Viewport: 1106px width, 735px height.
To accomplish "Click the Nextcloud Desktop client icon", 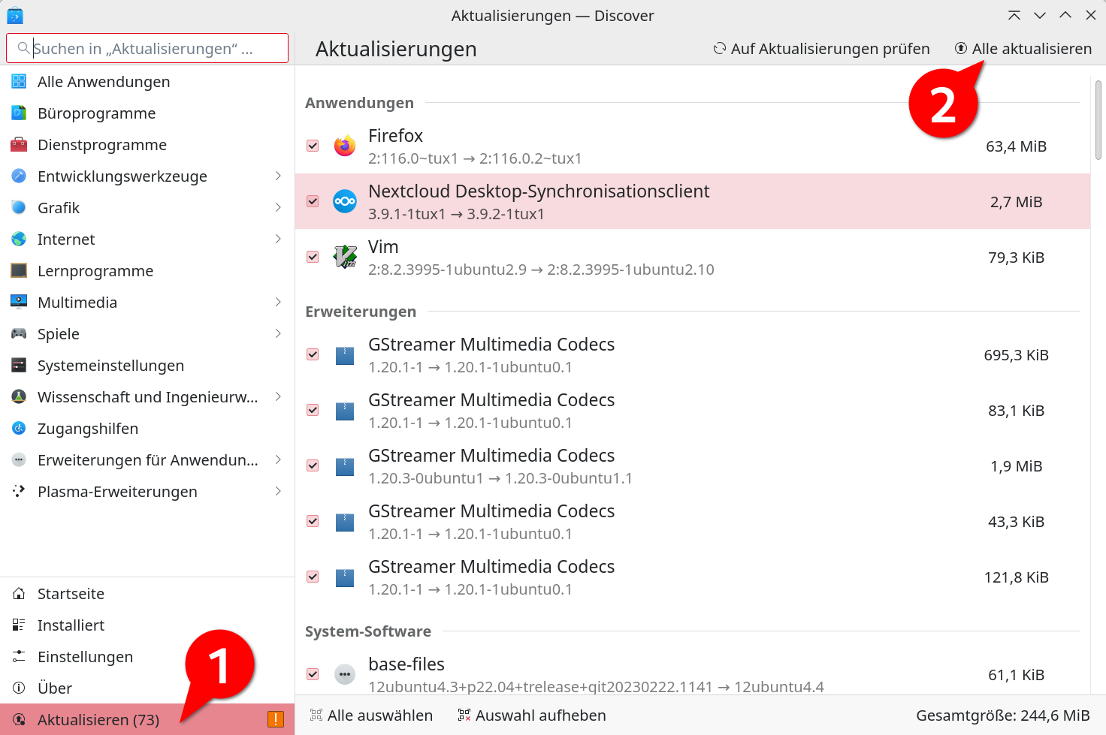I will click(344, 201).
